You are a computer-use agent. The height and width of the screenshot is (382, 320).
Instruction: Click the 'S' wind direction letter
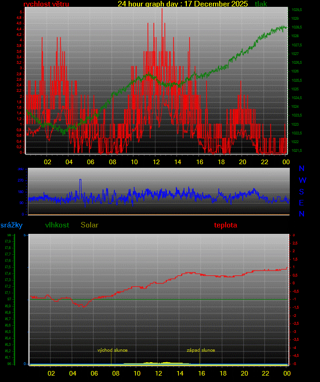[302, 191]
